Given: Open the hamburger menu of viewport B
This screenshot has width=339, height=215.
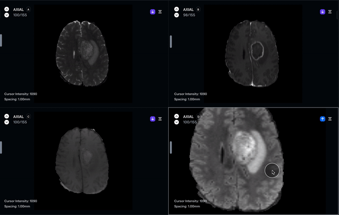Looking at the screenshot, I should tap(330, 12).
